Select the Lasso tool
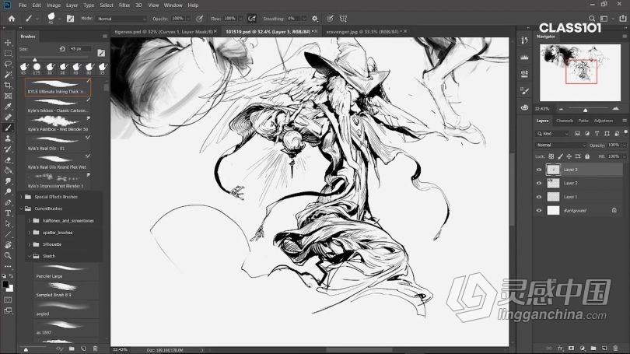The height and width of the screenshot is (354, 630). click(x=8, y=64)
